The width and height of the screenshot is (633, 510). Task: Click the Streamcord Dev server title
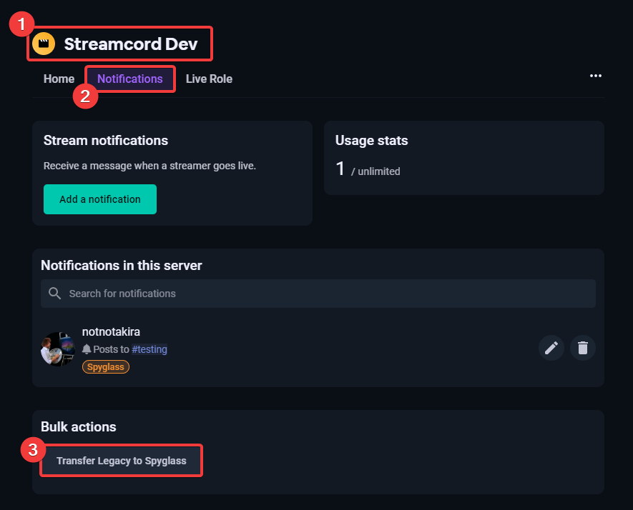[131, 44]
